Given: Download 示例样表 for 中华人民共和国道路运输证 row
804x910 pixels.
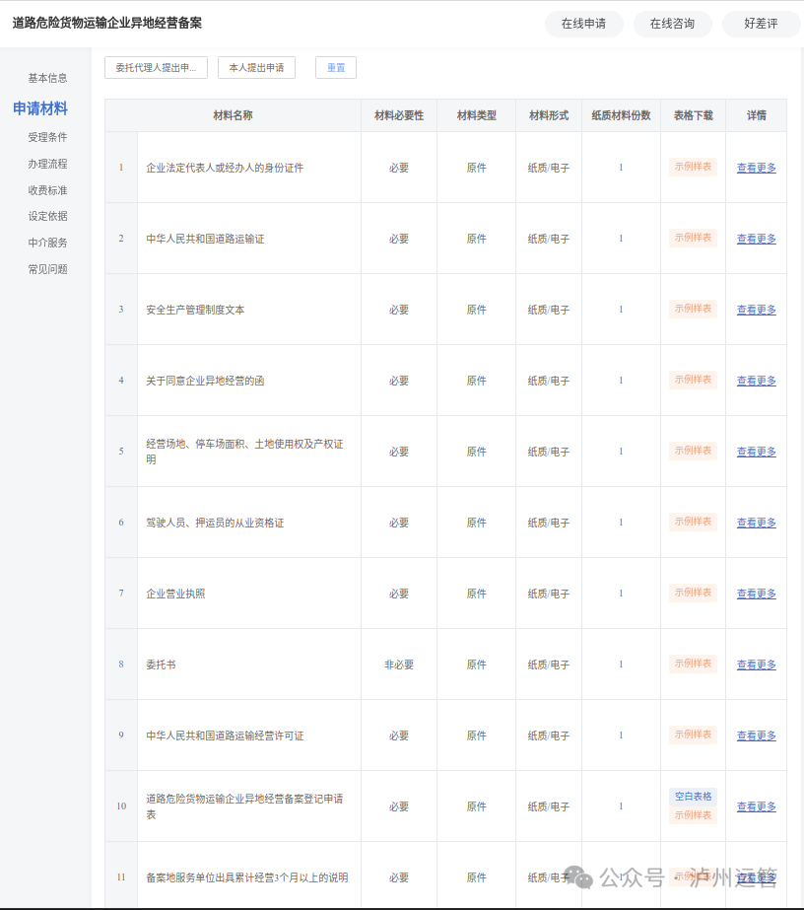Looking at the screenshot, I should [693, 238].
